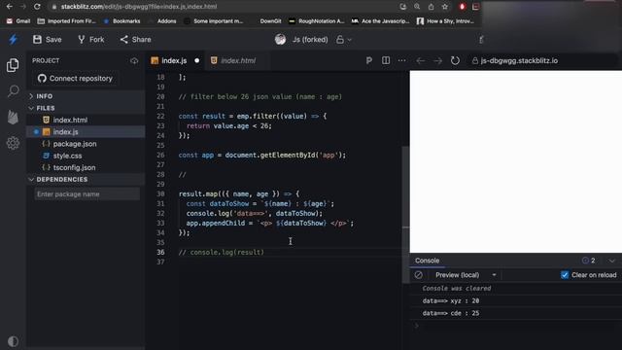
Task: Click browser back arrow
Action: click(9, 7)
